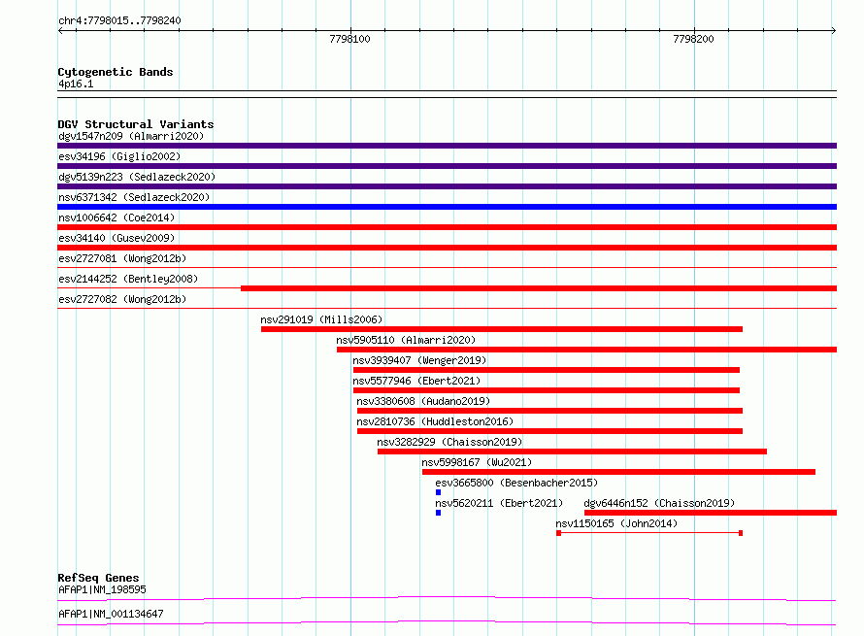Image resolution: width=864 pixels, height=636 pixels.
Task: Click the left red endpoint of nsv1150165
Action: (558, 533)
